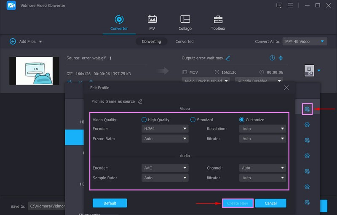Open the H.264 video encoder dropdown

[x=165, y=129]
